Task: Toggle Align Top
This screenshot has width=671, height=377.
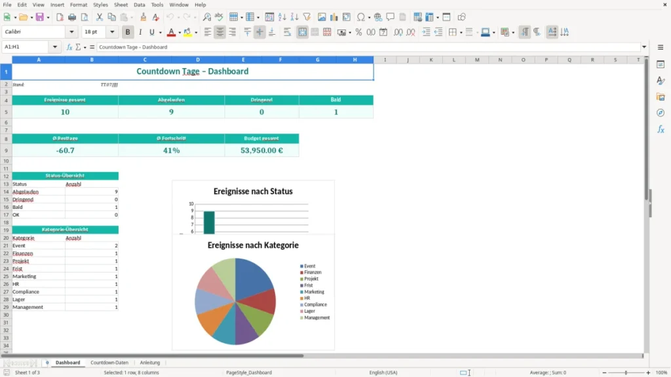Action: click(x=247, y=32)
